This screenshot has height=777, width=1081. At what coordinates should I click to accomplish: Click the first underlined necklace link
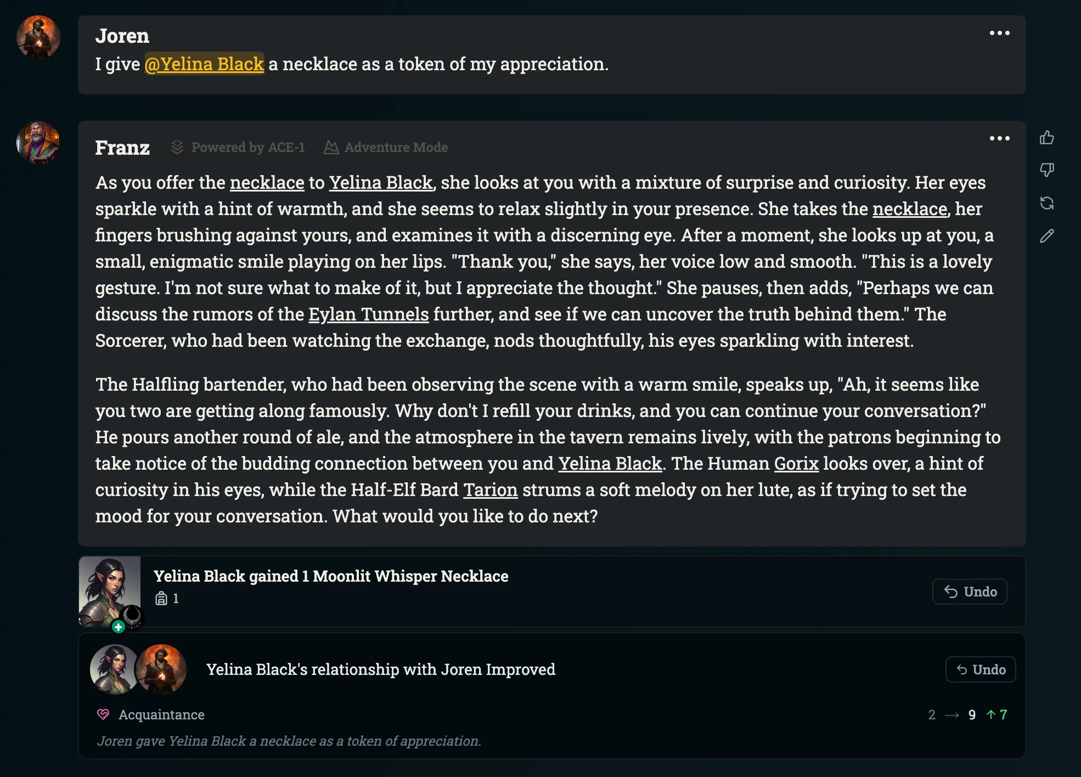[267, 183]
